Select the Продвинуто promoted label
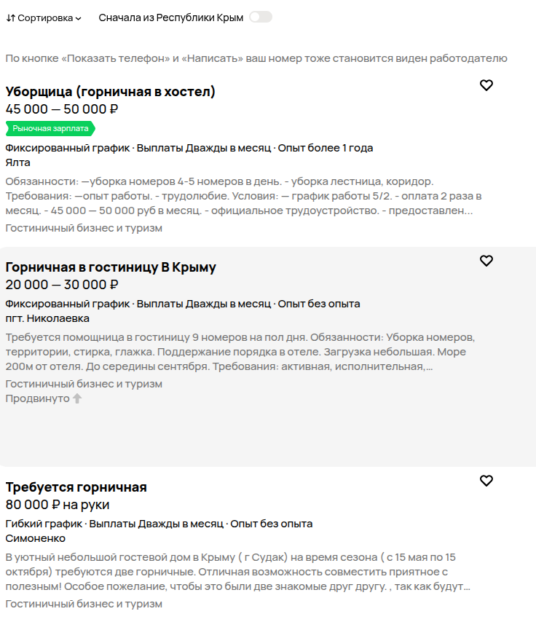Viewport: 536px width, 622px height. [x=38, y=398]
